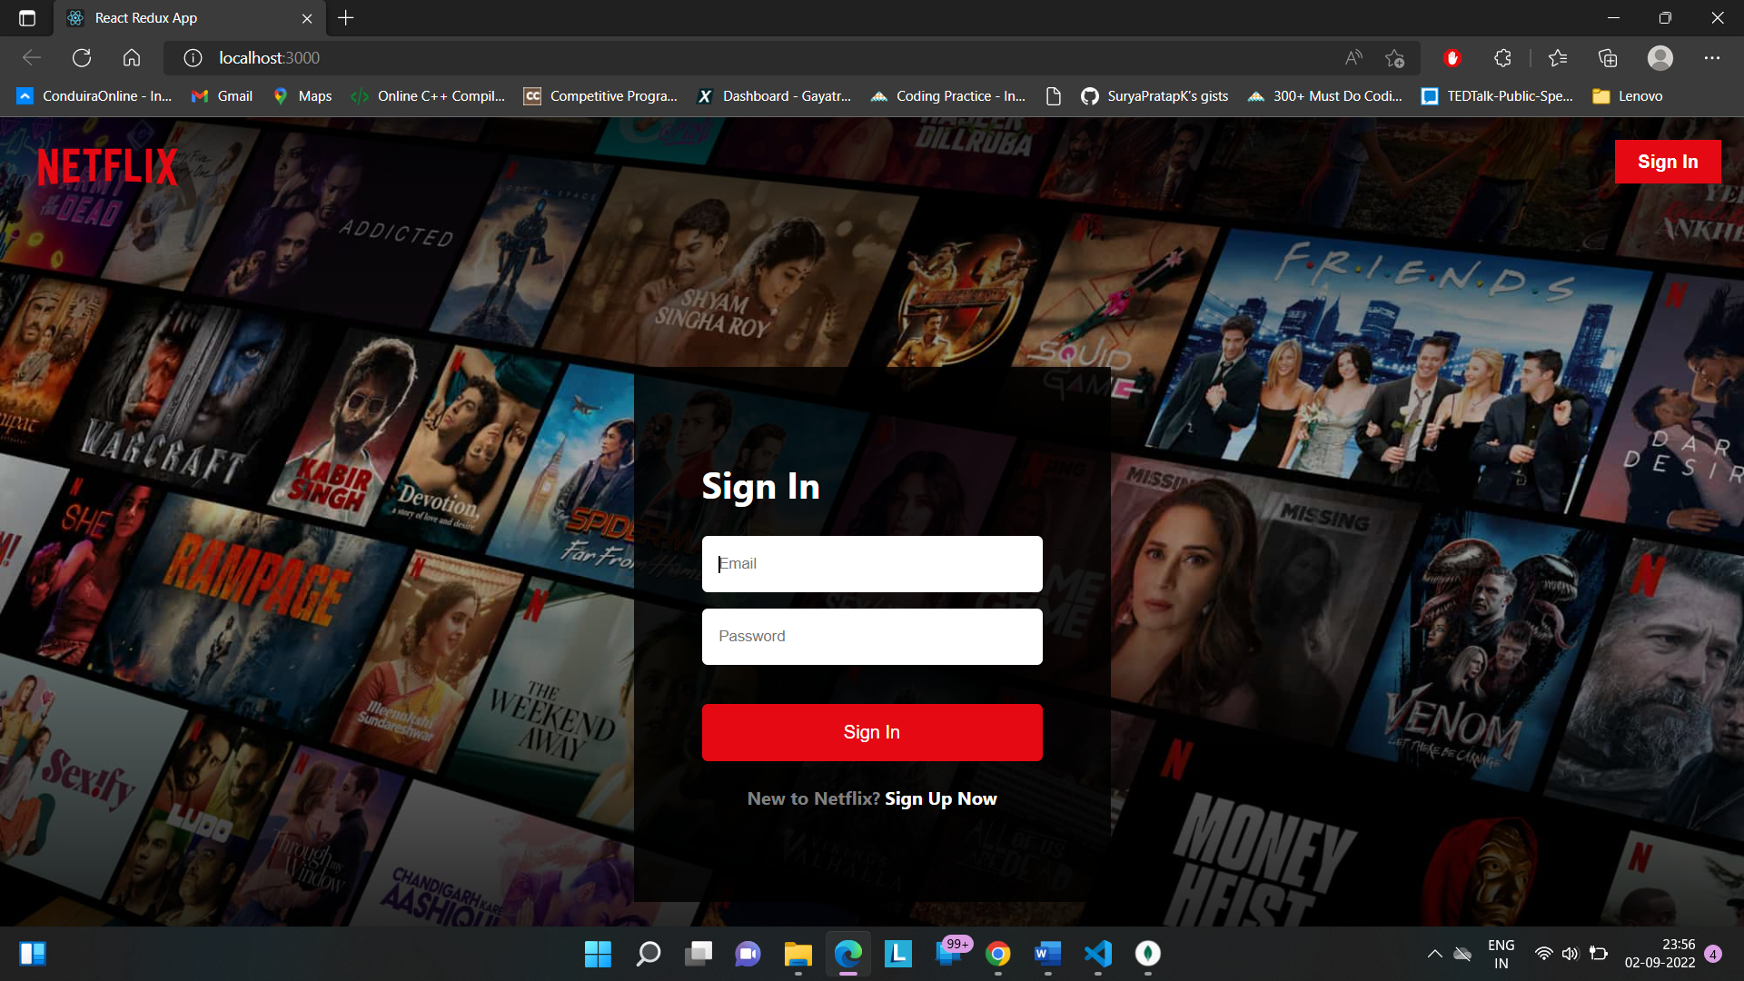
Task: Open Microsoft Word from the taskbar
Action: (1048, 955)
